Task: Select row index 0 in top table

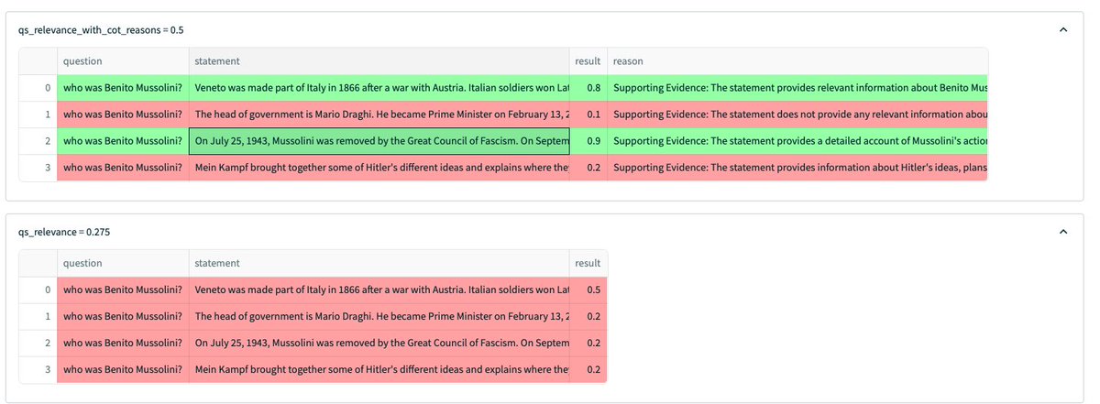Action: click(x=38, y=88)
